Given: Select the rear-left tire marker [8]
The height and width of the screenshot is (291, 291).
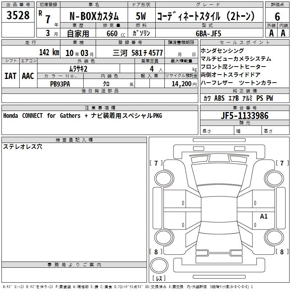Looking at the screenshot, I should [156, 252].
